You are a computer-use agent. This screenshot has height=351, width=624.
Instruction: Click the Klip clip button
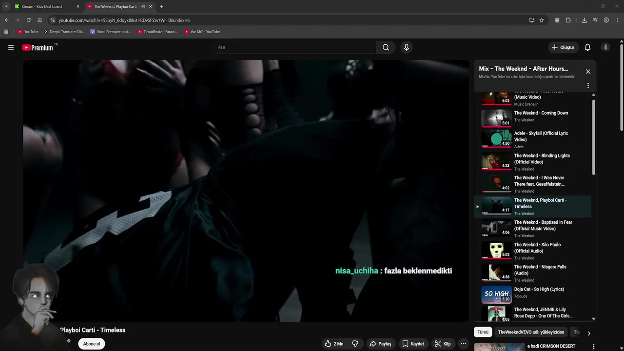point(443,344)
